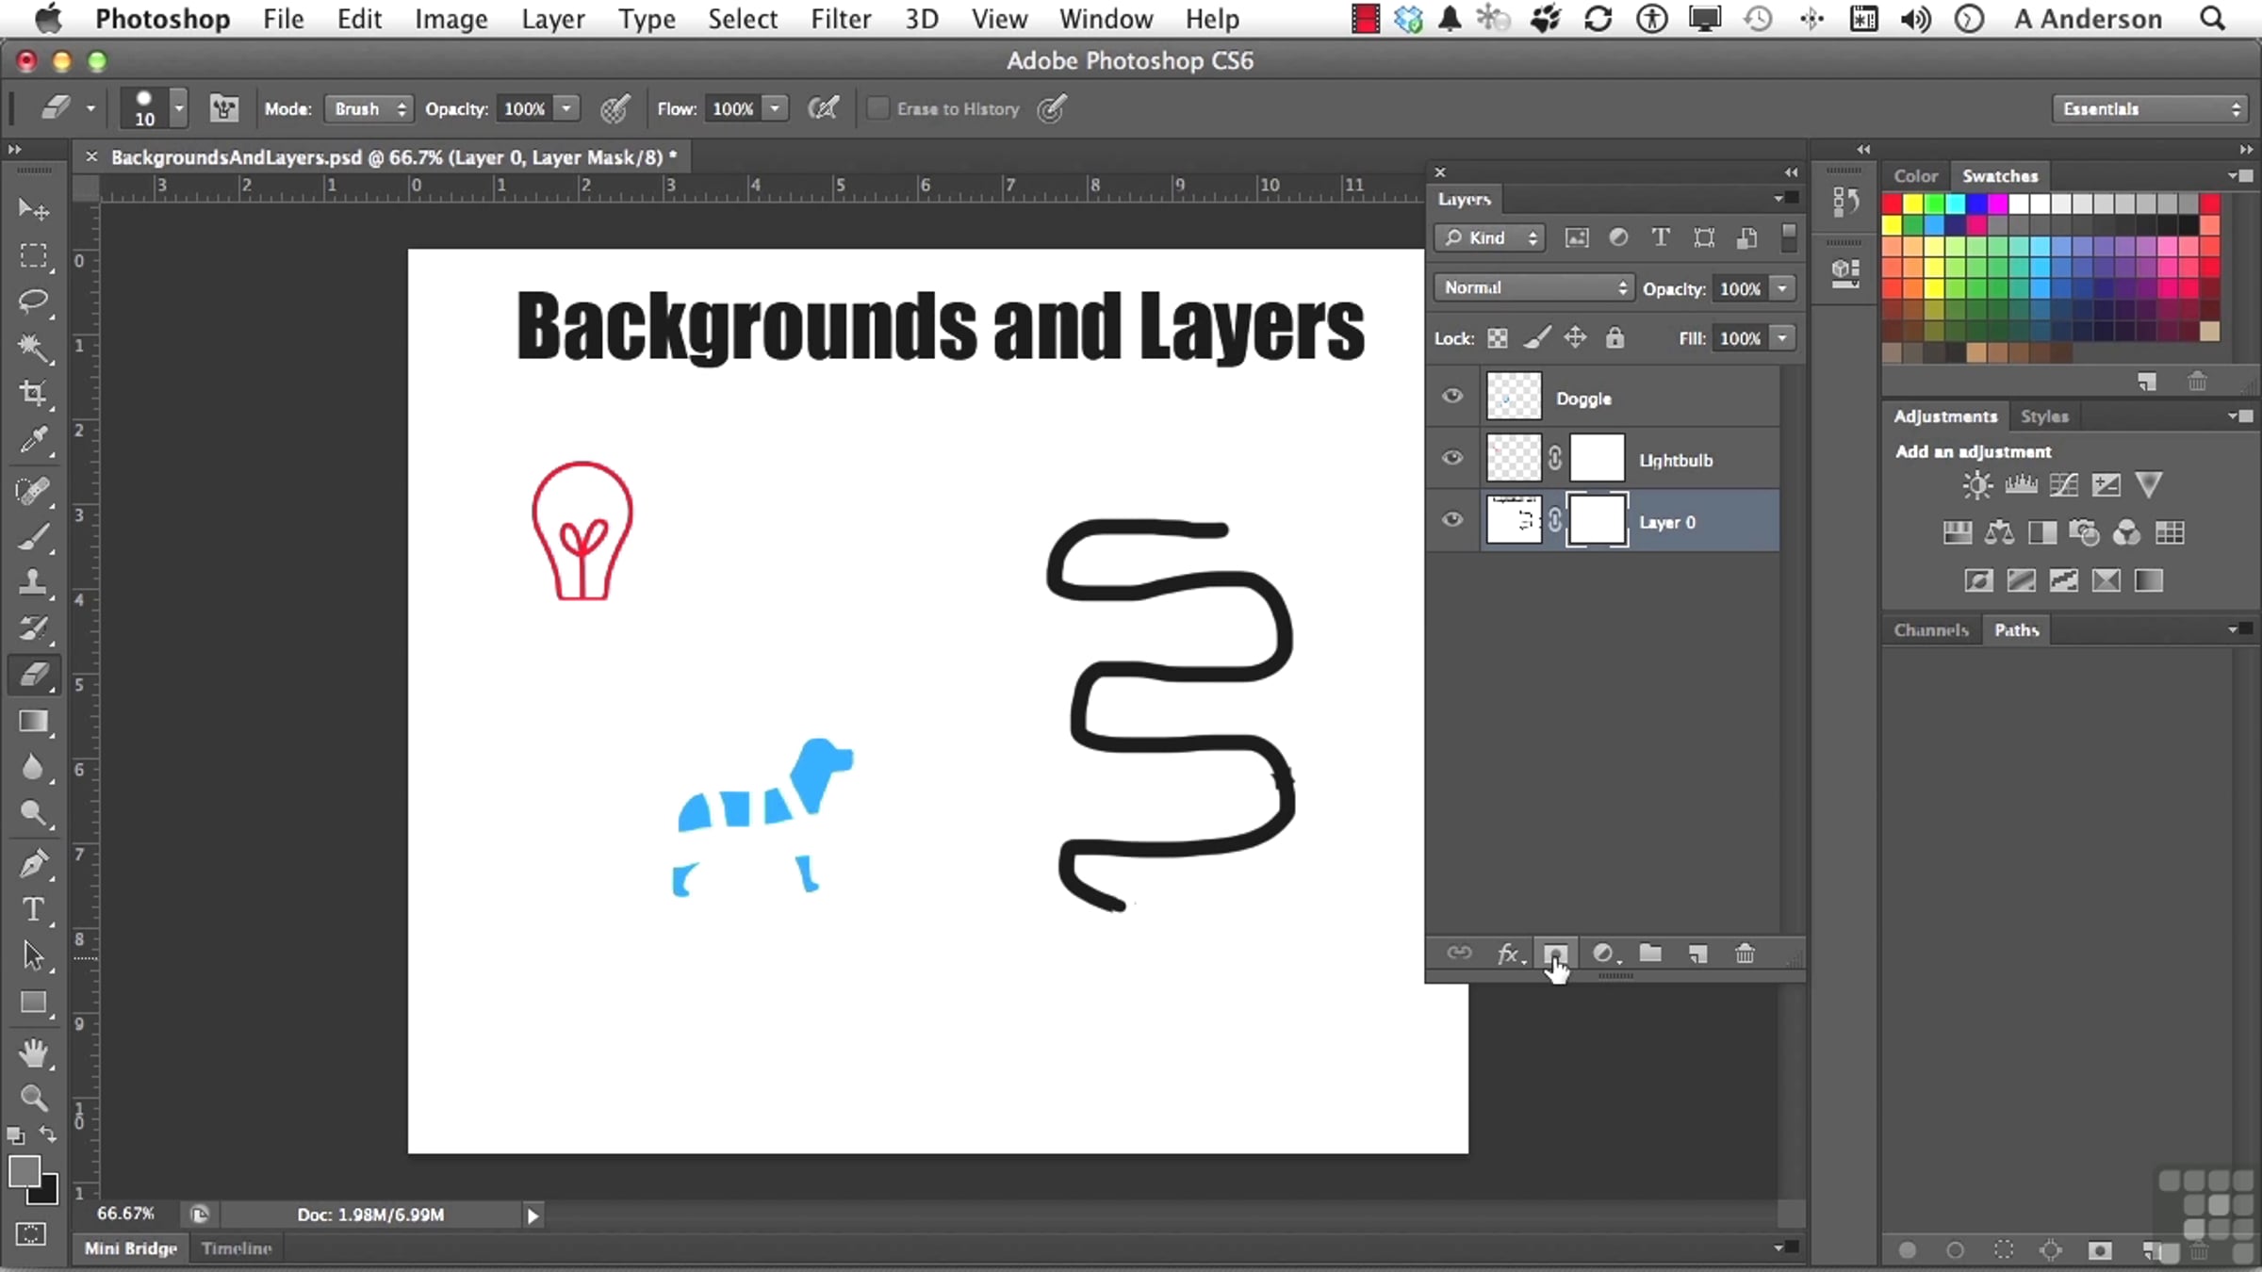Click the red swatch in Swatches
The height and width of the screenshot is (1272, 2262).
tap(1892, 204)
